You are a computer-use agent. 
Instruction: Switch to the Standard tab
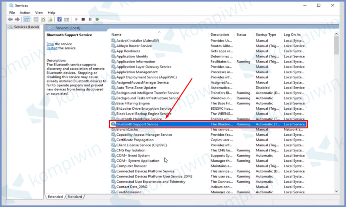point(75,197)
